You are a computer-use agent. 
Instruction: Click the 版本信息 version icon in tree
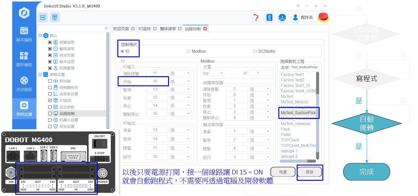pyautogui.click(x=55, y=62)
